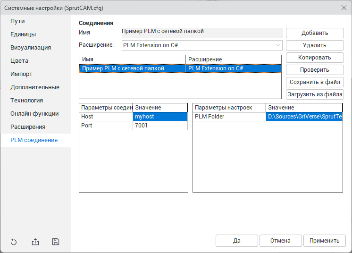Select the Port value cell 7001

(160, 126)
